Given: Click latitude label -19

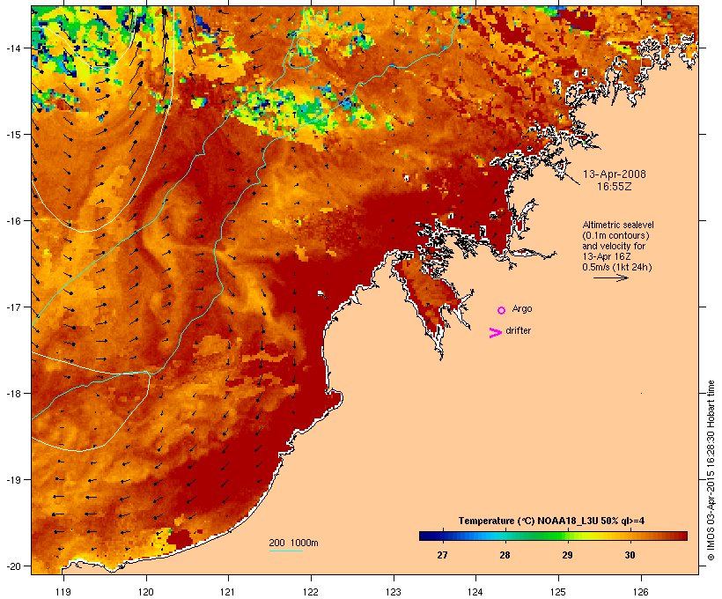Looking at the screenshot, I should (12, 480).
